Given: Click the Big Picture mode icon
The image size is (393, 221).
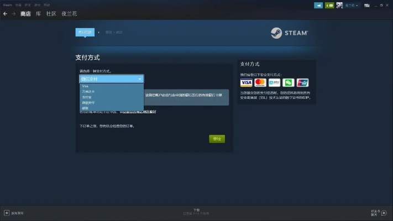Looking at the screenshot, I should 366,6.
